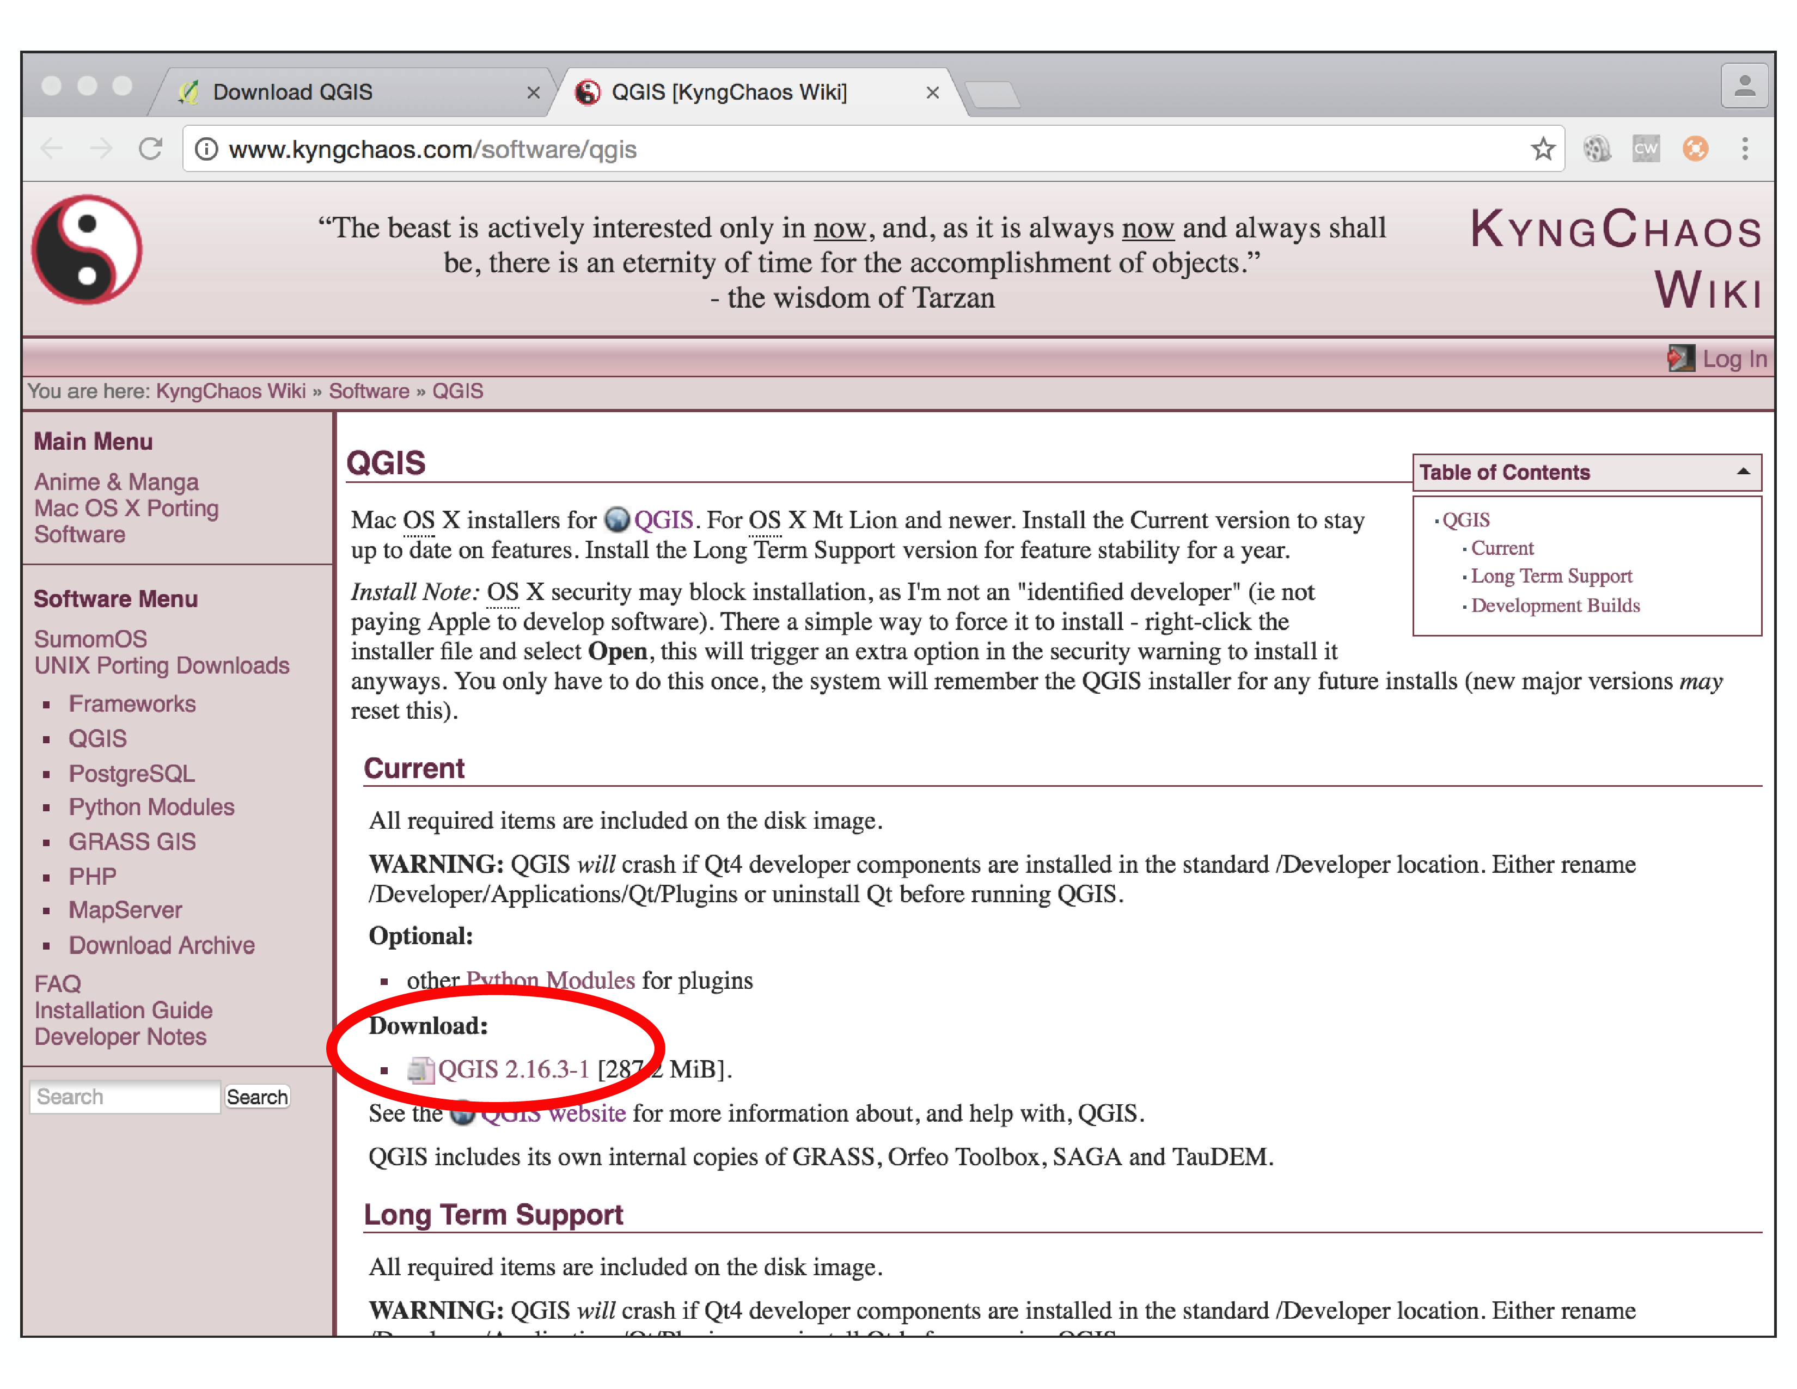This screenshot has height=1389, width=1797.
Task: Click Software in the Main Menu
Action: 80,534
